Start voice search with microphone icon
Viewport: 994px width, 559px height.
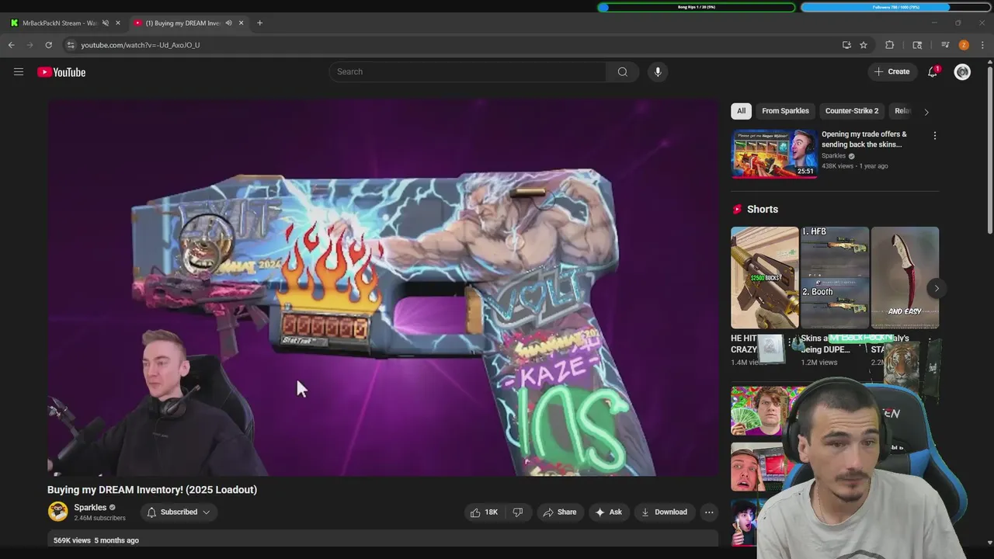tap(658, 71)
